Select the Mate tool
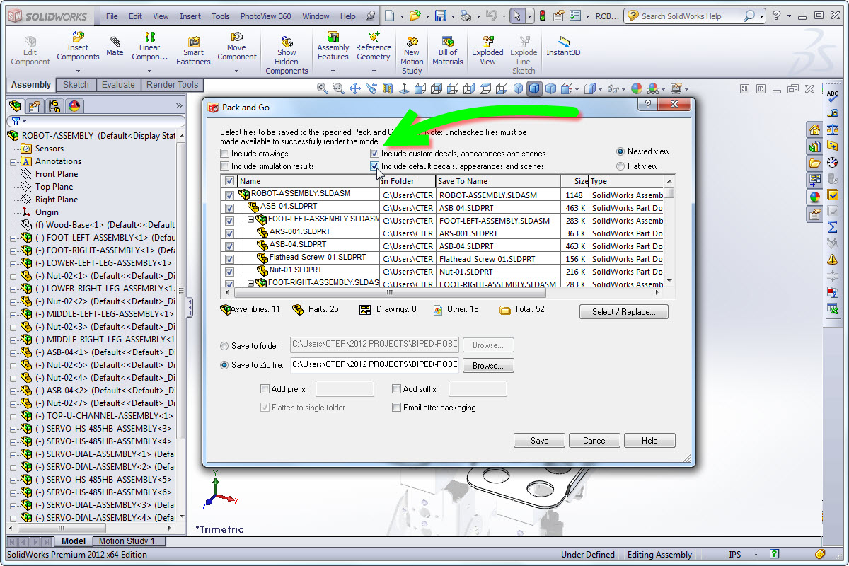 pyautogui.click(x=115, y=46)
